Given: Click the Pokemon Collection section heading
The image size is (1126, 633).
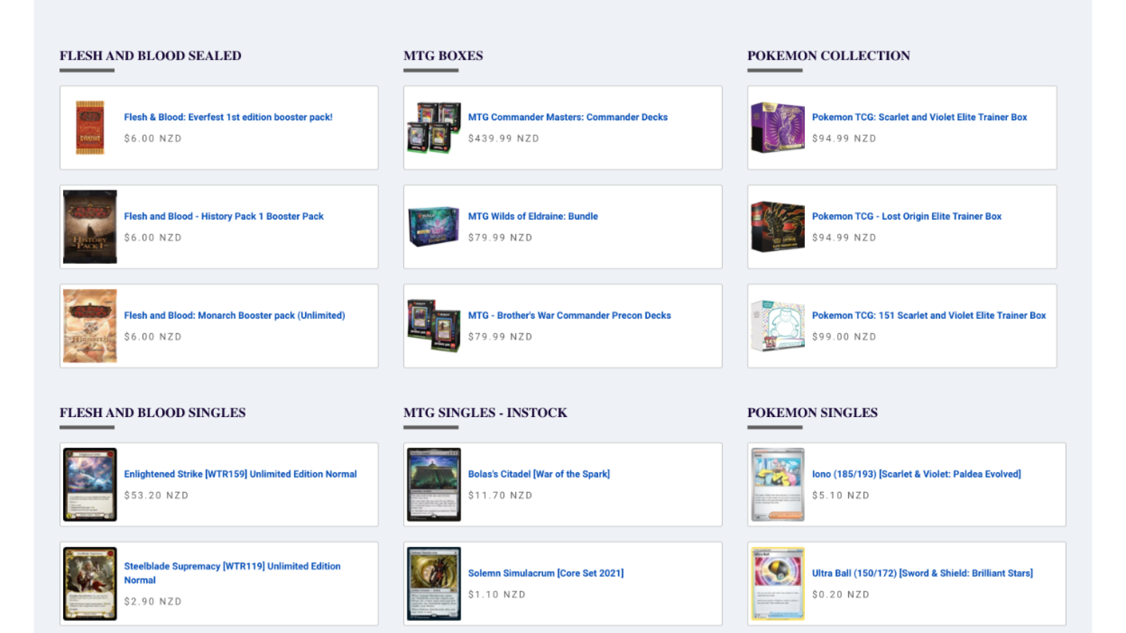Looking at the screenshot, I should point(829,56).
